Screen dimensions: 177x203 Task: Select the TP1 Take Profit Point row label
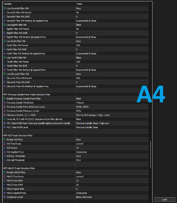click(x=38, y=123)
